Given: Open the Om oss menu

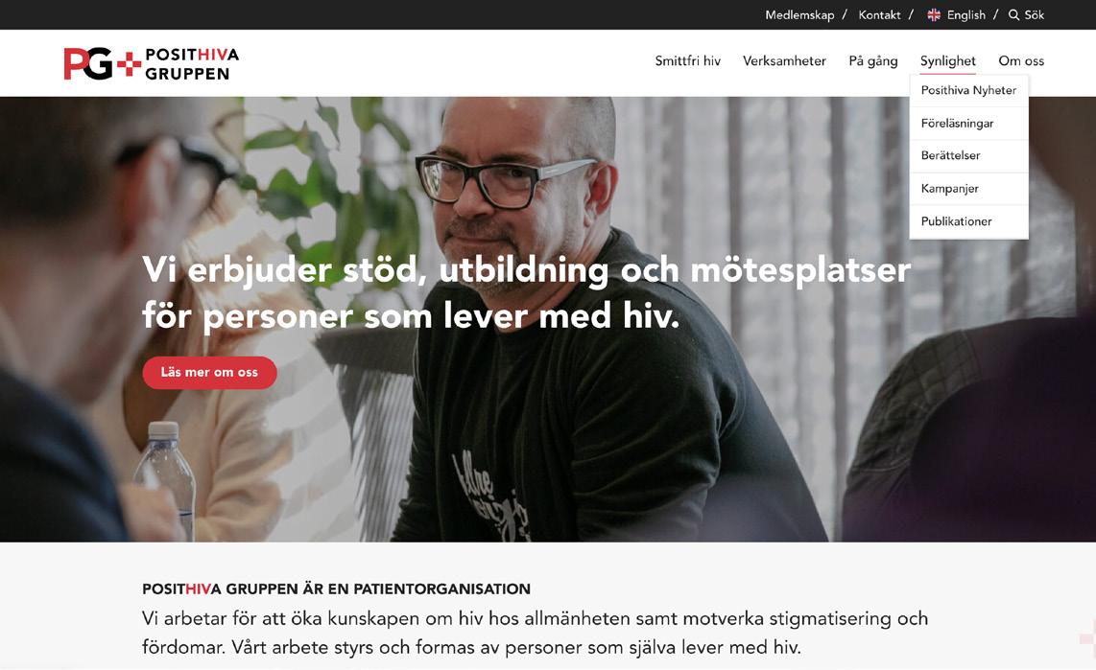Looking at the screenshot, I should click(1021, 60).
